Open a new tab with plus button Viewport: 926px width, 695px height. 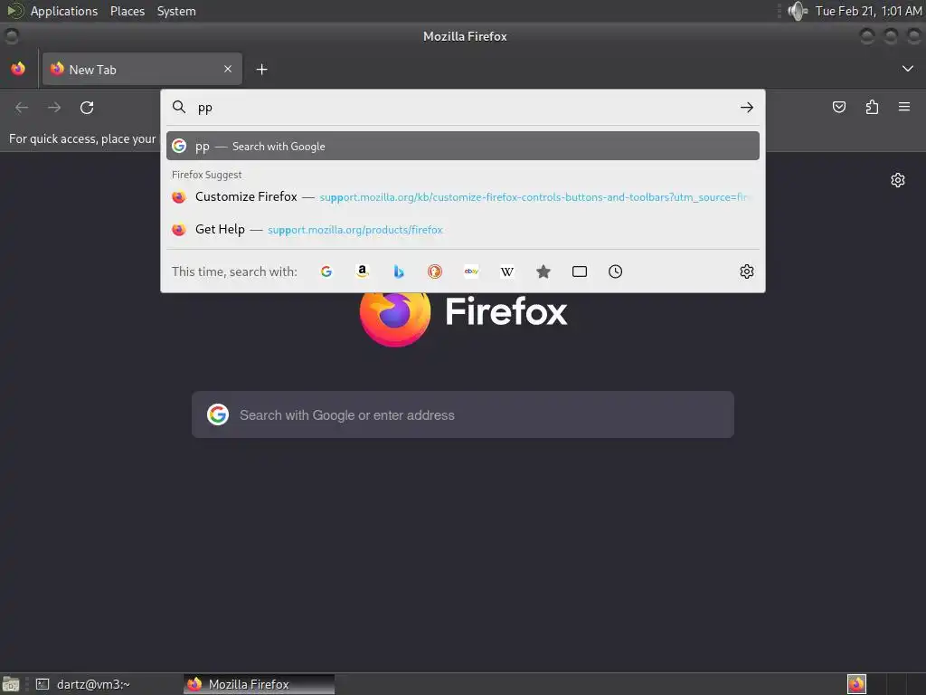[x=261, y=70]
